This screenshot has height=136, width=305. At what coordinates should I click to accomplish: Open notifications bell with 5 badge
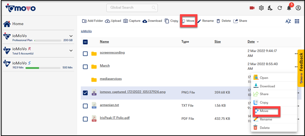click(289, 7)
